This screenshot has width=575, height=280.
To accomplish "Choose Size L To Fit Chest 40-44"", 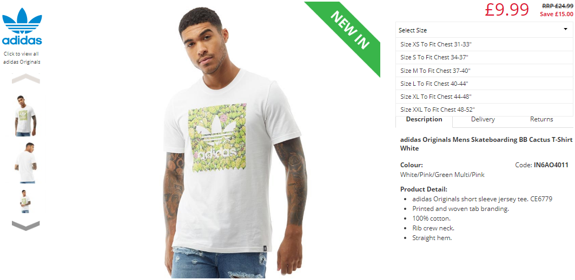I will click(x=484, y=84).
